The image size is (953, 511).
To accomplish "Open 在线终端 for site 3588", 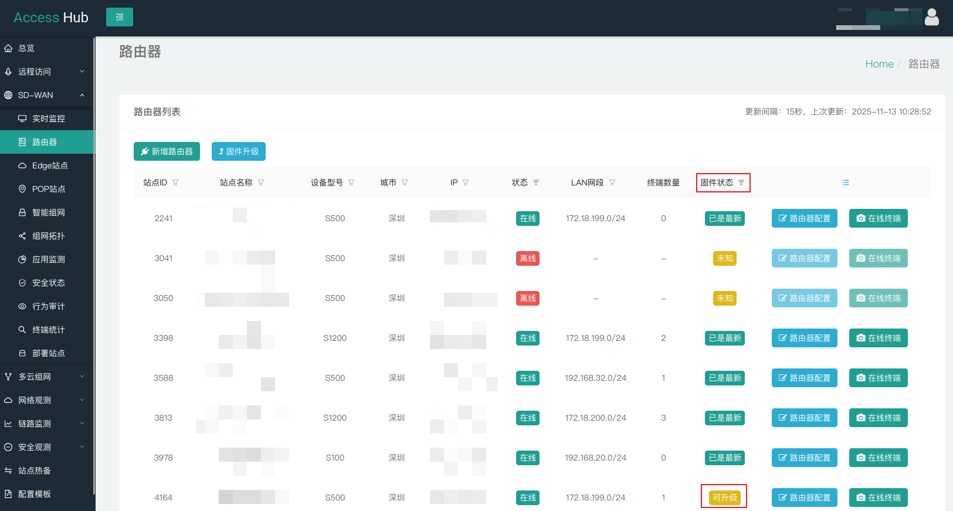I will click(879, 378).
